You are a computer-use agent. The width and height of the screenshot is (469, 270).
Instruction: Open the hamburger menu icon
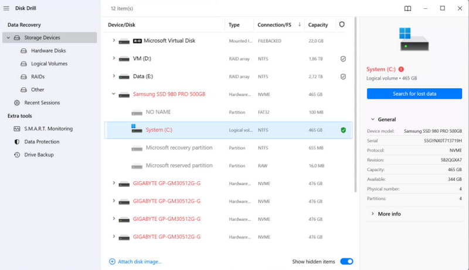point(6,8)
